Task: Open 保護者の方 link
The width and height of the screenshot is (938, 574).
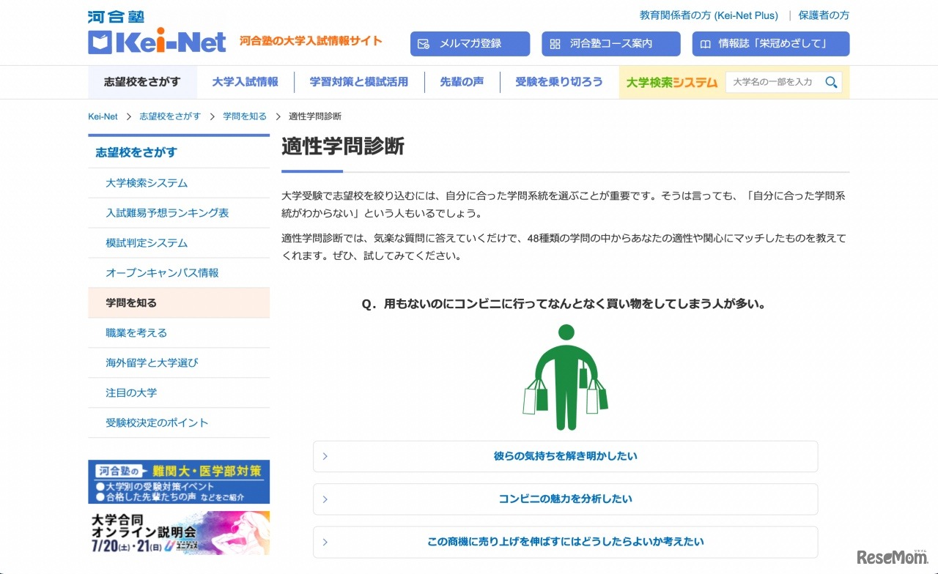Action: (824, 15)
